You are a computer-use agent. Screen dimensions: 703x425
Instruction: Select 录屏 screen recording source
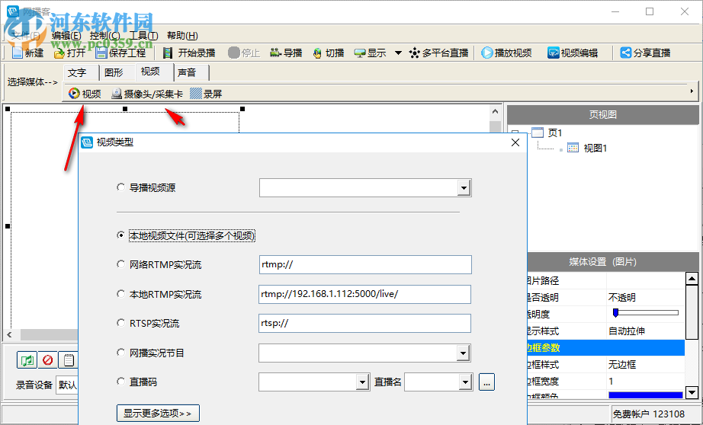point(206,94)
